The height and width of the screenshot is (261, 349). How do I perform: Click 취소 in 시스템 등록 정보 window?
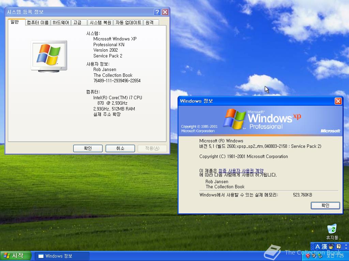coord(120,148)
